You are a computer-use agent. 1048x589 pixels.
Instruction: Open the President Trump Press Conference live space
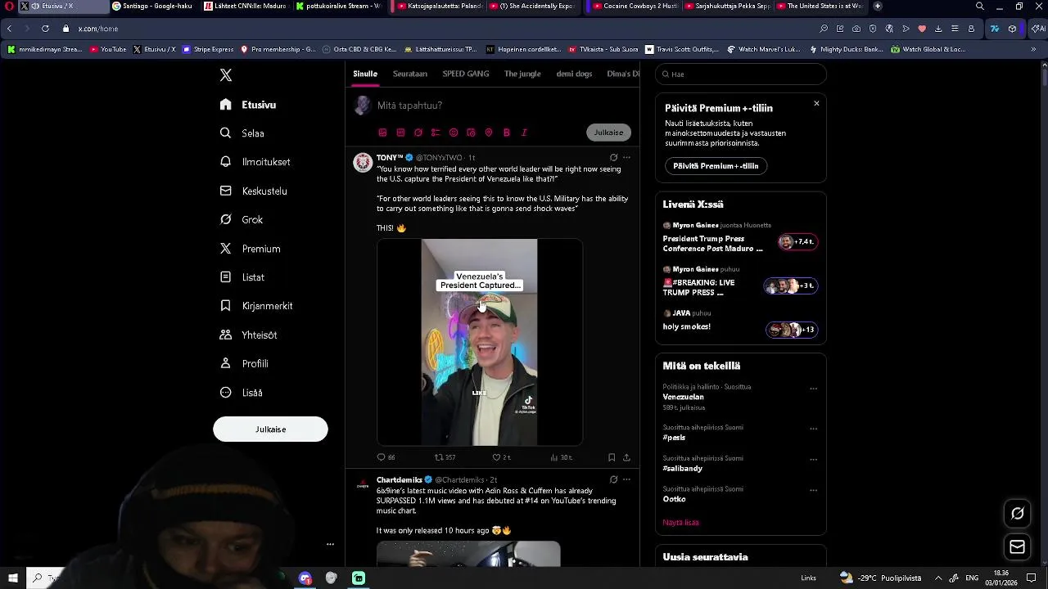[740, 238]
